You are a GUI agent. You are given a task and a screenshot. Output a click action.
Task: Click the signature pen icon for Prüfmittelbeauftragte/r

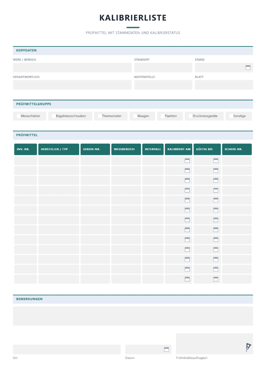click(x=248, y=347)
